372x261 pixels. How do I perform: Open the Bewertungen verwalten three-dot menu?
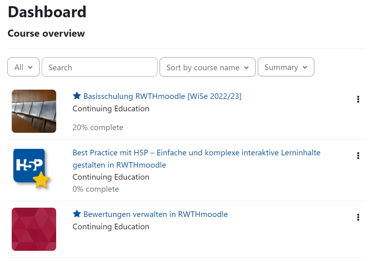click(358, 217)
